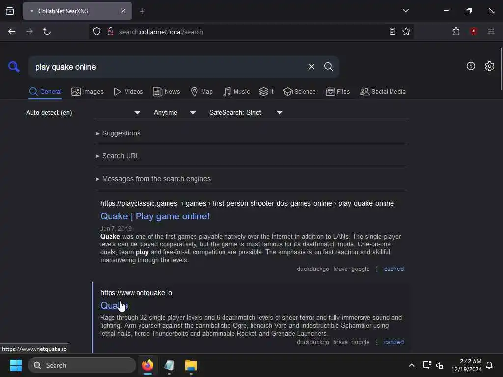Image resolution: width=503 pixels, height=377 pixels.
Task: Expand the Suggestions section
Action: (118, 133)
